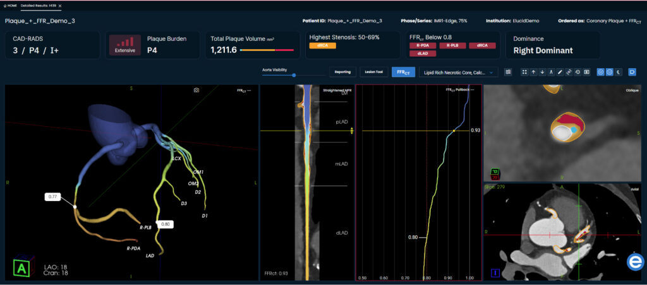Click the screen capture frame icon
The image size is (647, 285).
coord(586,72)
